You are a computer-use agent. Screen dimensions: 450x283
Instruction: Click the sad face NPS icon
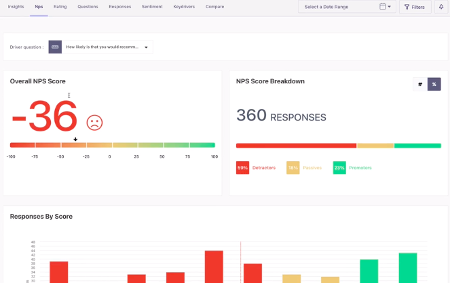[x=94, y=123]
